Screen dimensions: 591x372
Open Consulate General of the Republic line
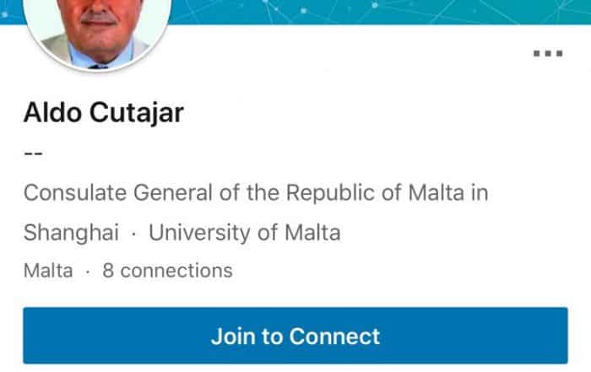point(255,193)
